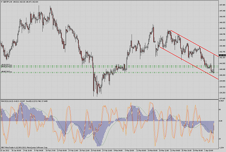Click the 139.555 price scale label
The image size is (226, 152).
(x=222, y=81)
